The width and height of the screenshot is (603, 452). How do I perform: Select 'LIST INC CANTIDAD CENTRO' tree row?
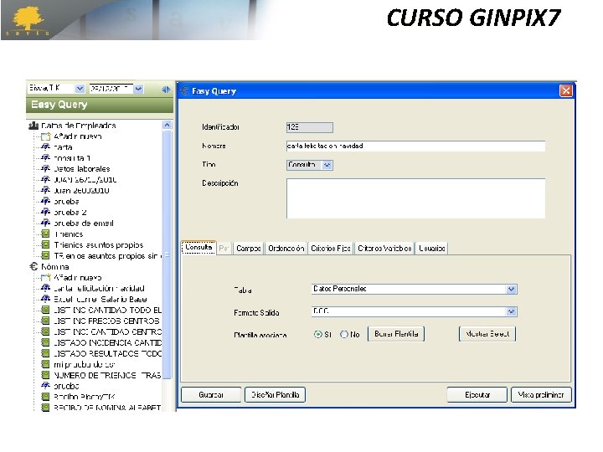click(x=107, y=331)
